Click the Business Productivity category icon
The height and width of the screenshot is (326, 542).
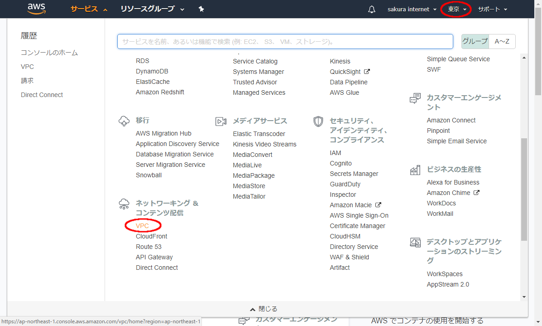pyautogui.click(x=415, y=170)
